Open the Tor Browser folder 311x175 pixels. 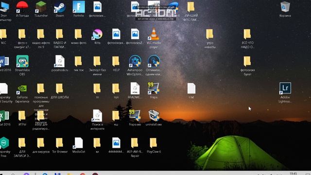tap(60, 143)
